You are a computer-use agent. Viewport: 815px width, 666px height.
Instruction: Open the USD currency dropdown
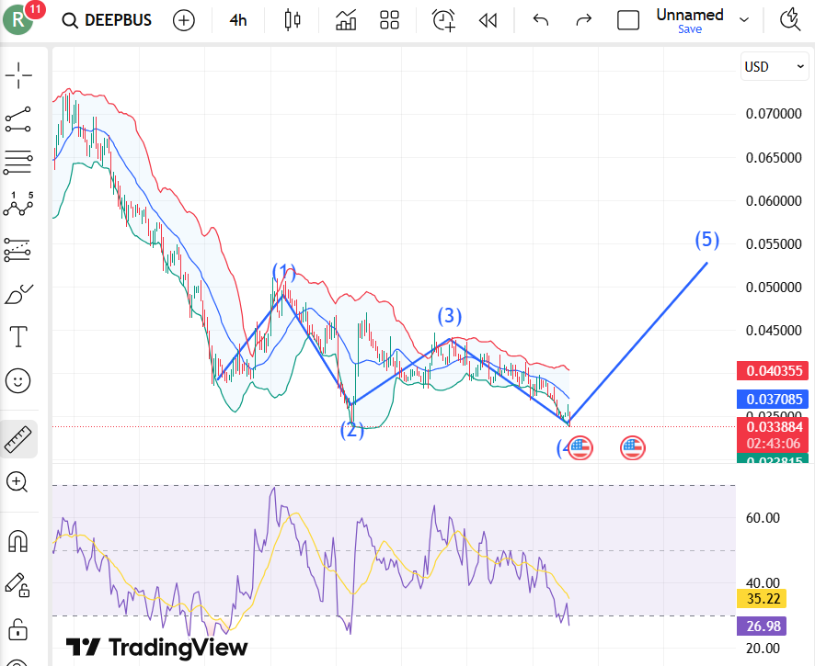click(774, 66)
